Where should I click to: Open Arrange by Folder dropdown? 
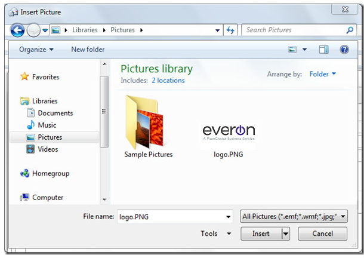click(x=323, y=74)
